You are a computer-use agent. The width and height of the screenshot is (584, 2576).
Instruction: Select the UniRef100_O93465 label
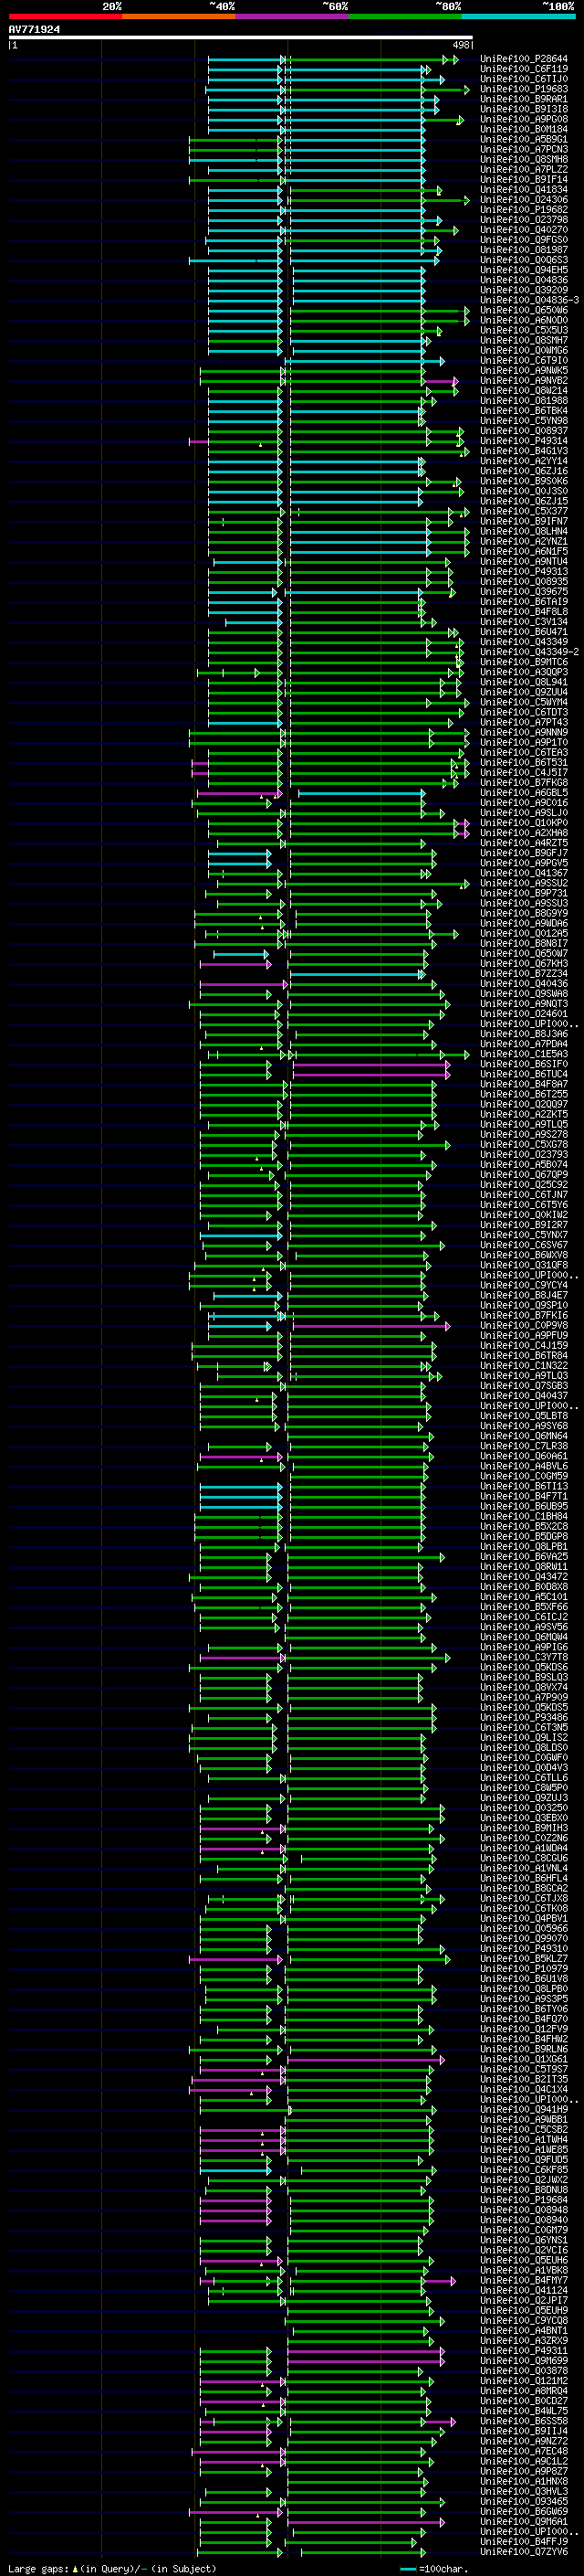[524, 2501]
